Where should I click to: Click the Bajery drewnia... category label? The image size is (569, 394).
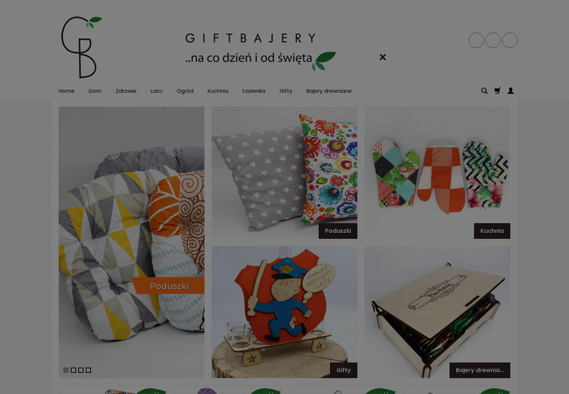pos(480,370)
